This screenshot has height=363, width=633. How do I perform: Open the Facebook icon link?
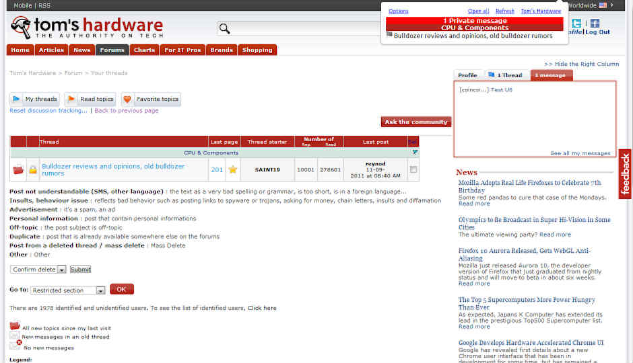click(595, 24)
